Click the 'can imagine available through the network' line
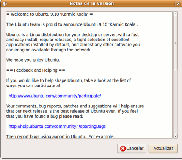The width and height of the screenshot is (182, 160). (49, 50)
